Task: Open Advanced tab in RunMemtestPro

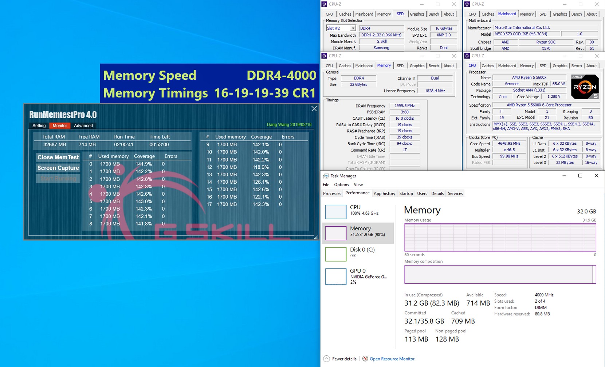Action: coord(83,125)
